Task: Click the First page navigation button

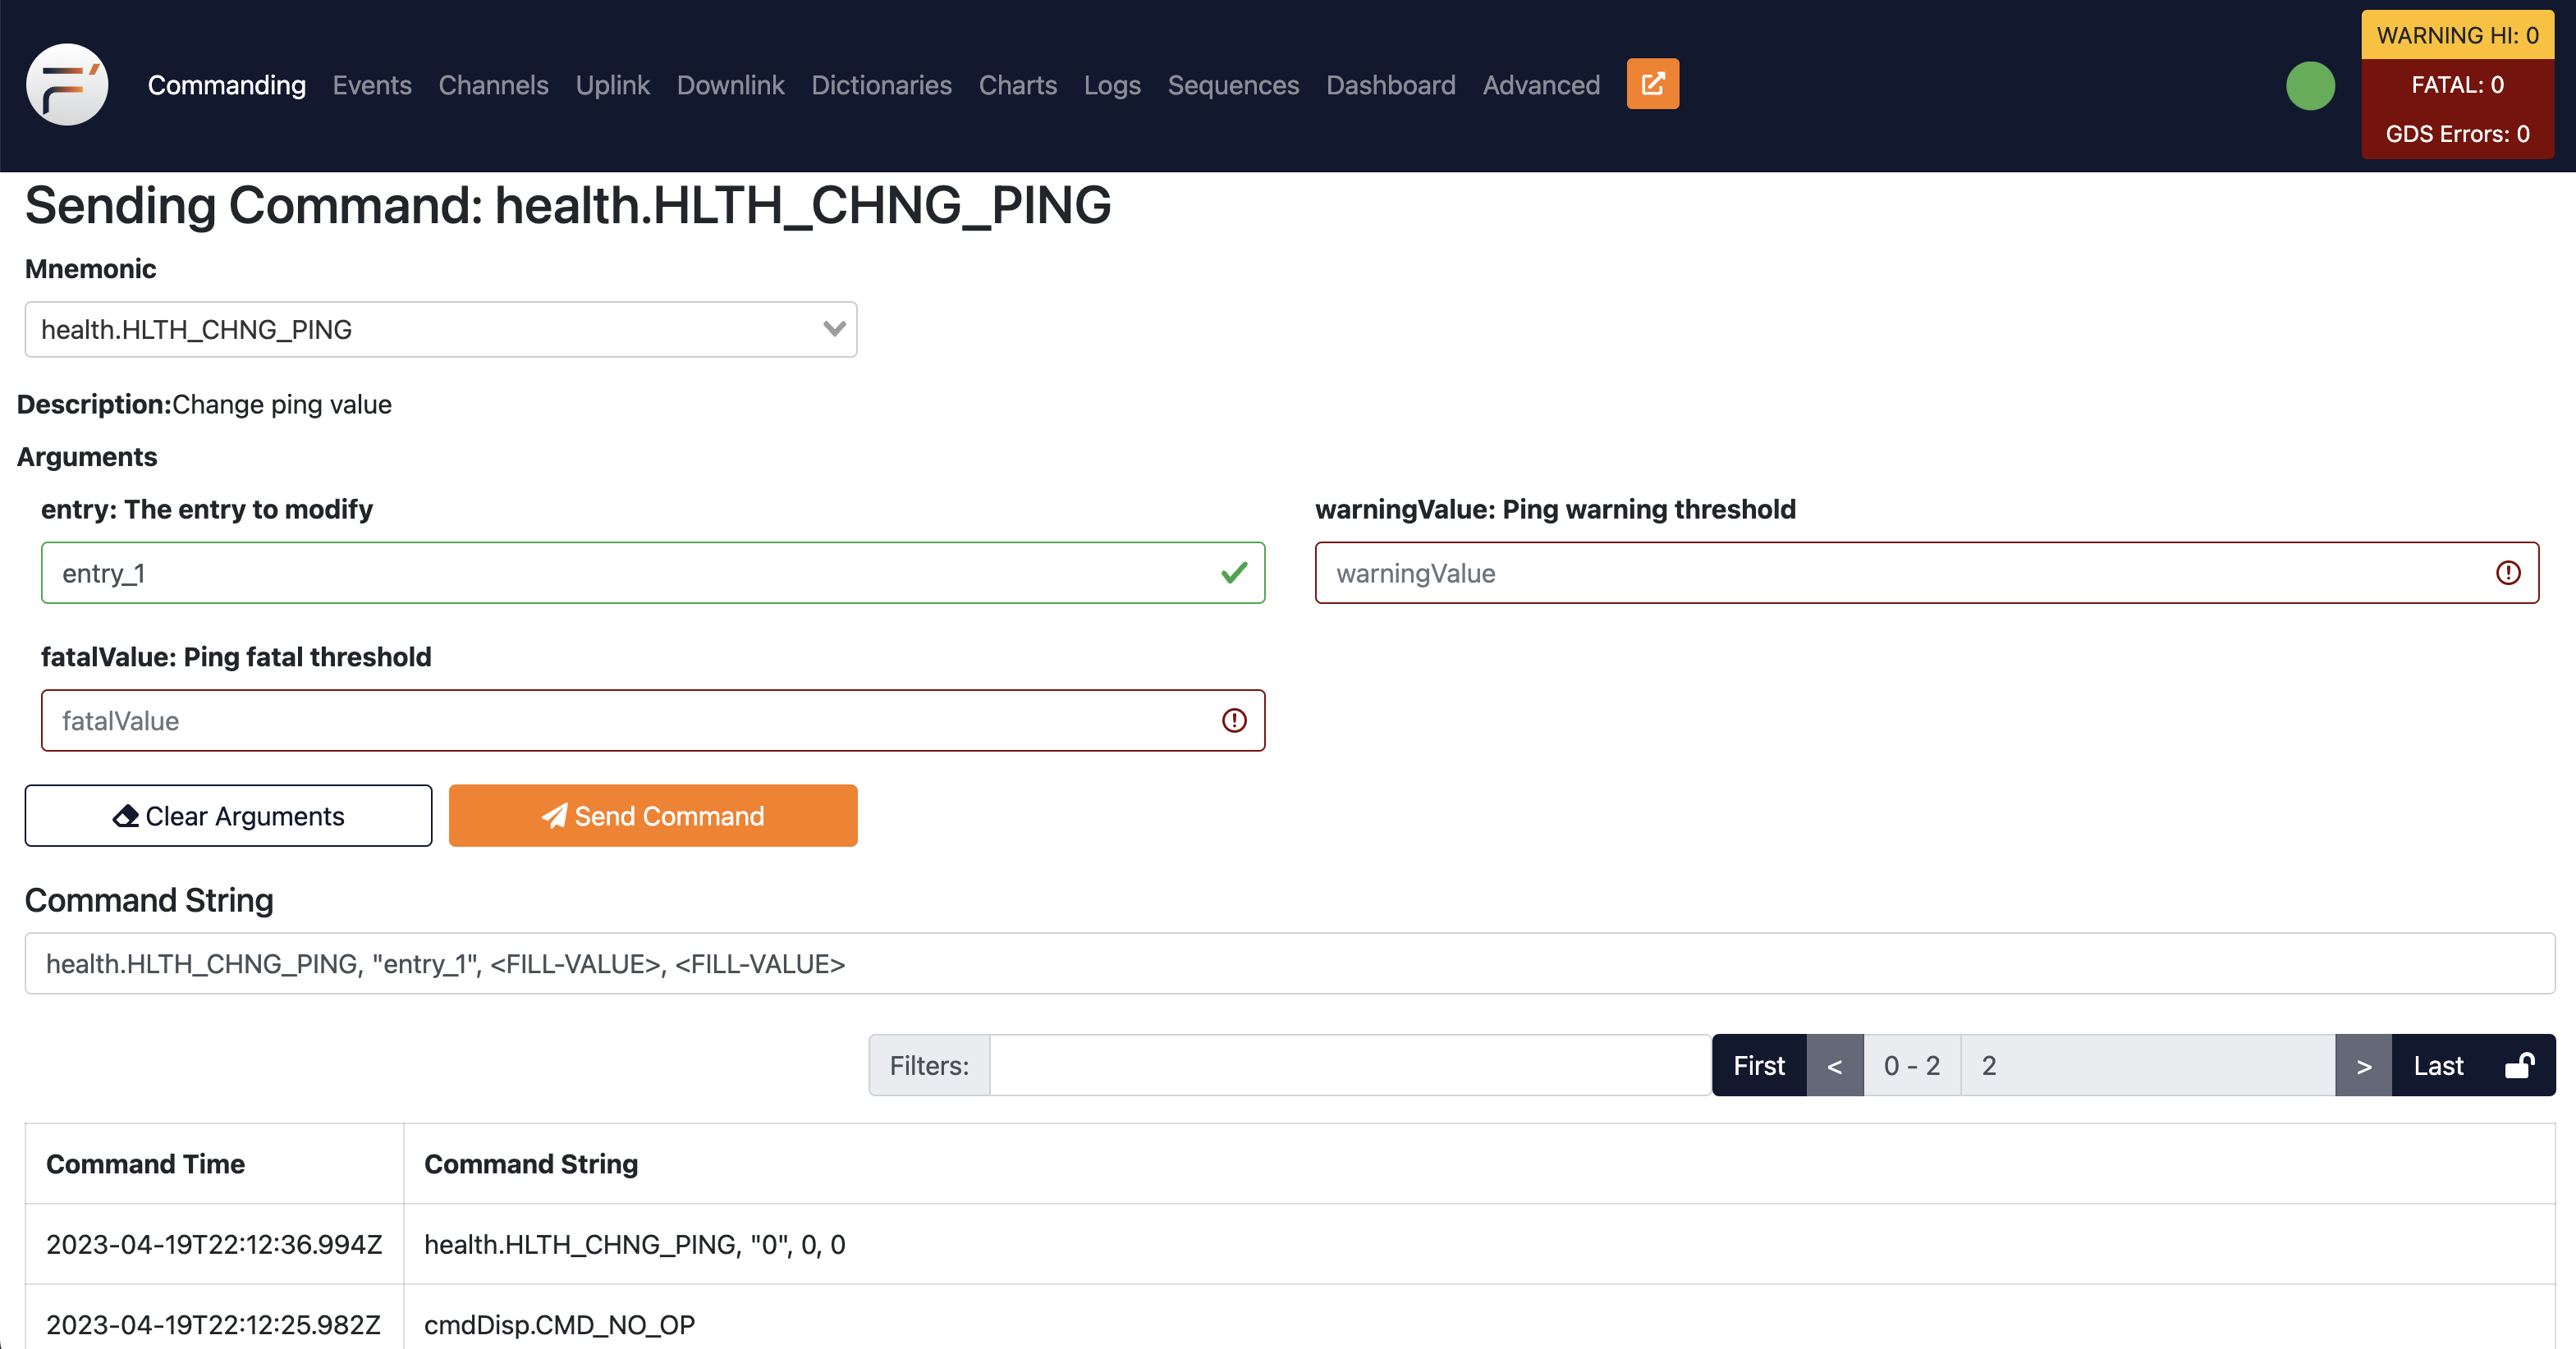Action: tap(1758, 1064)
